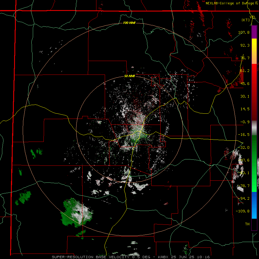Viewport: 259px width, 259px height.
Task: Select the -32.0 legend value
Action: 244,148
